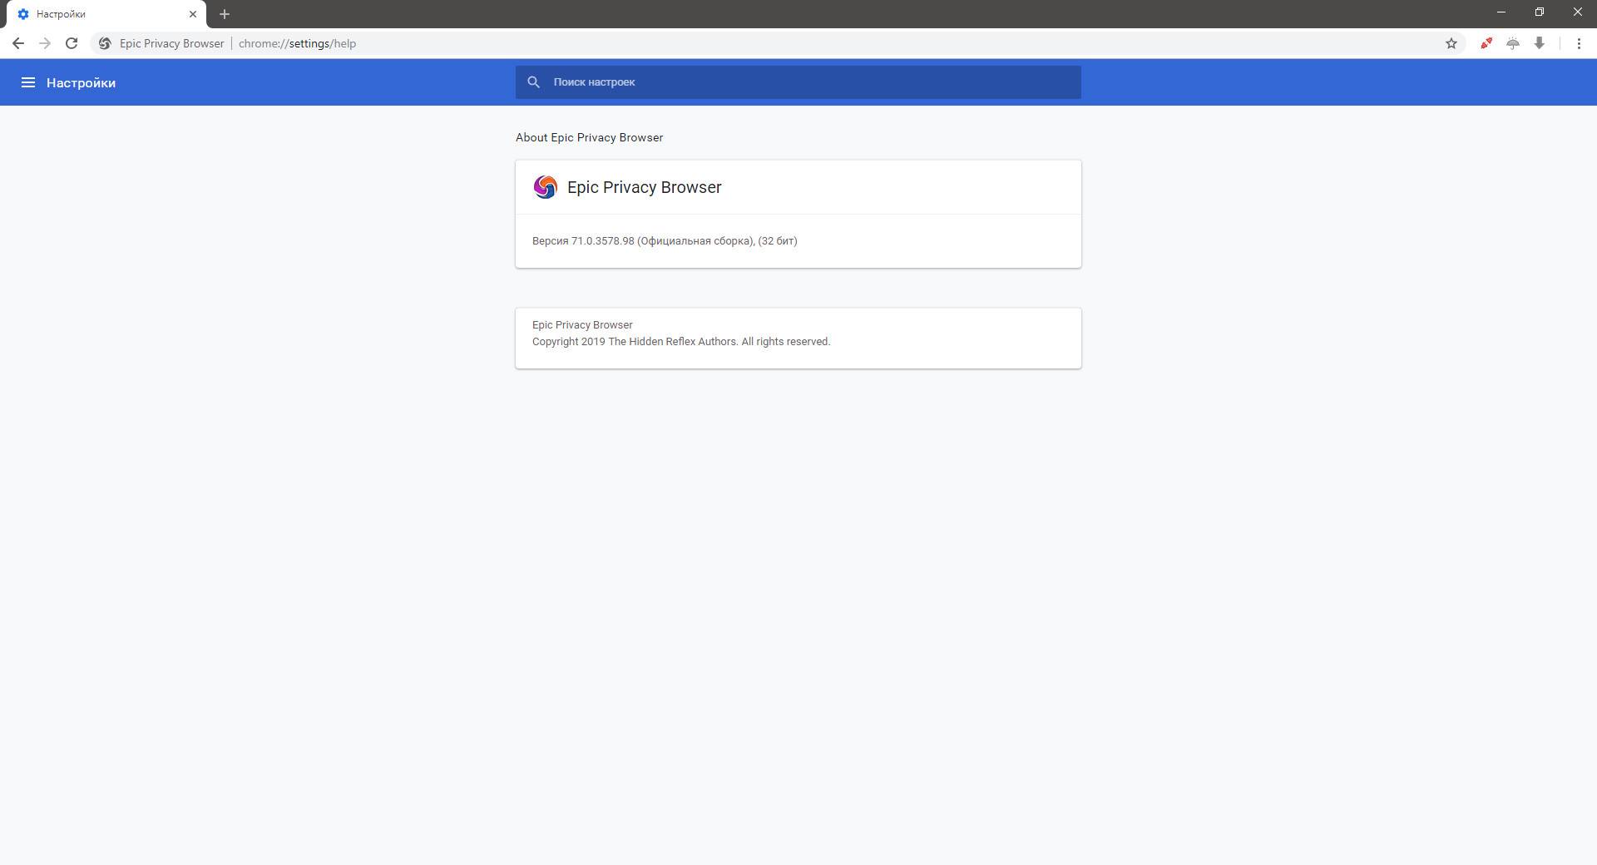Image resolution: width=1597 pixels, height=865 pixels.
Task: Click the Epic site info icon
Action: click(x=105, y=43)
